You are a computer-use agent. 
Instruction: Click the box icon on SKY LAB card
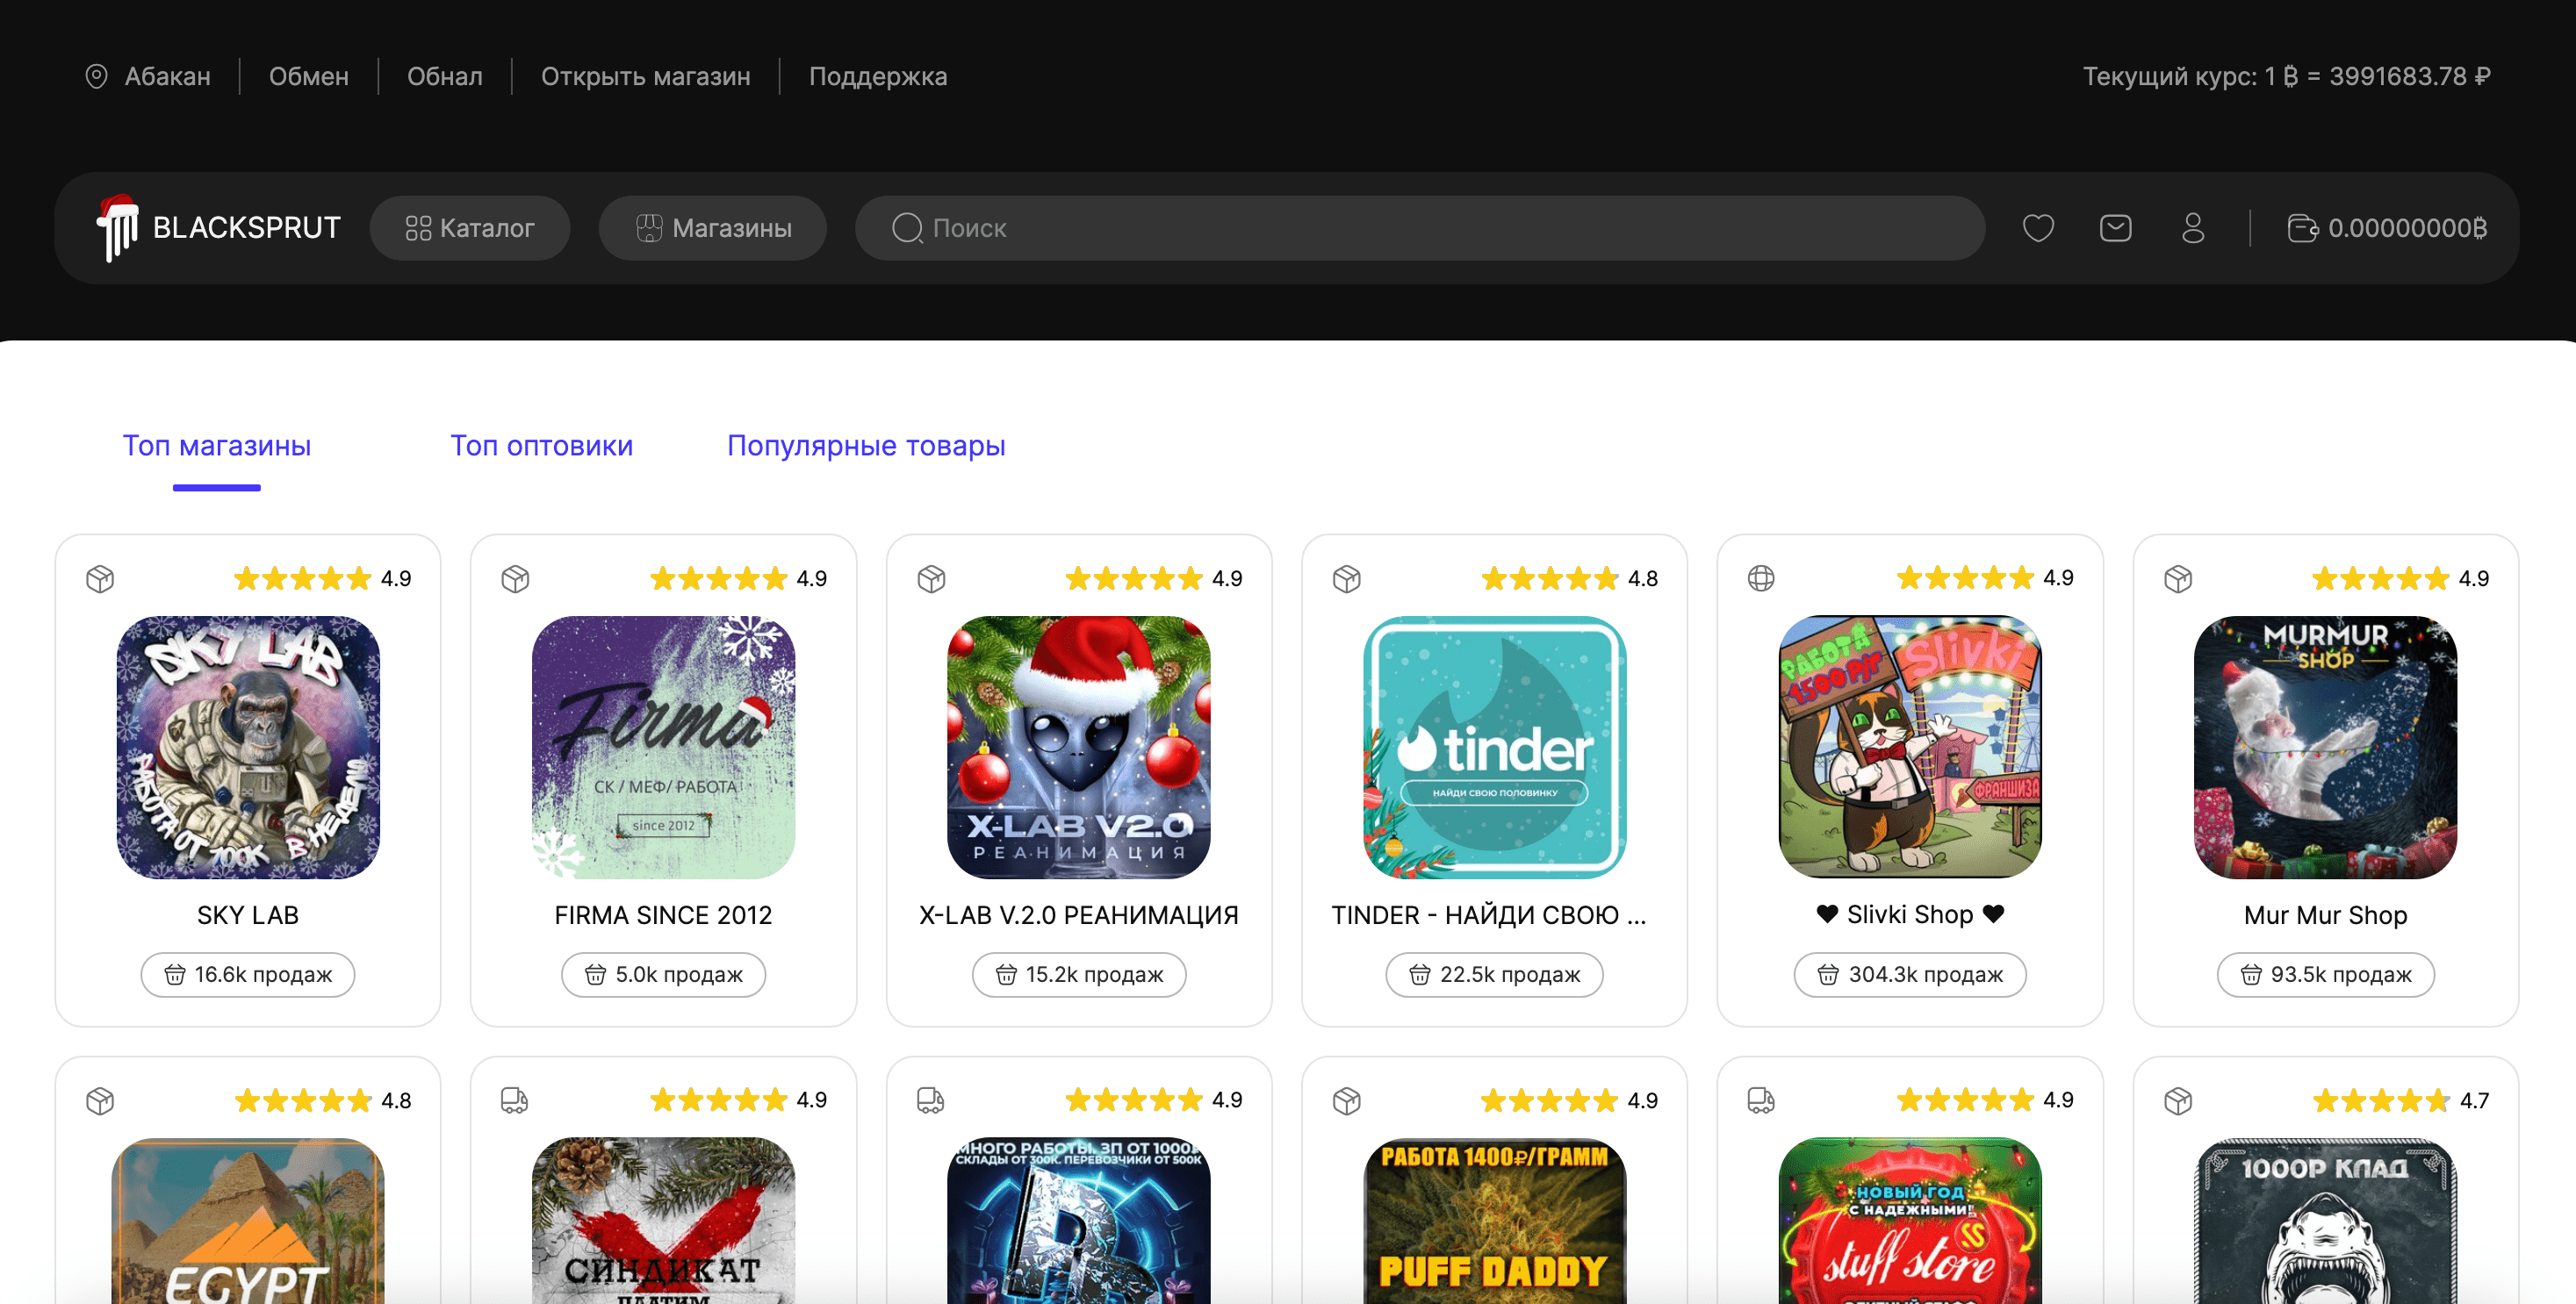100,578
